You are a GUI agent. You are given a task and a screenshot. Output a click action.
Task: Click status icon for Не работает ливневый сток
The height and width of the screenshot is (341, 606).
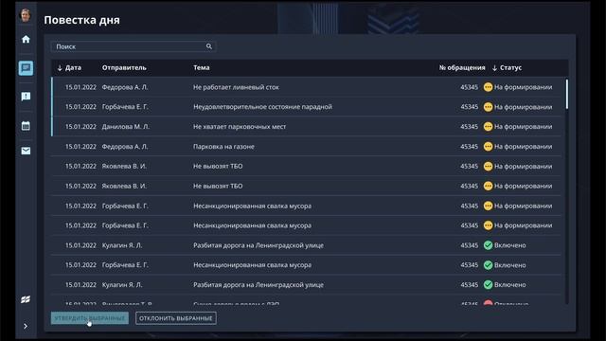pyautogui.click(x=489, y=87)
